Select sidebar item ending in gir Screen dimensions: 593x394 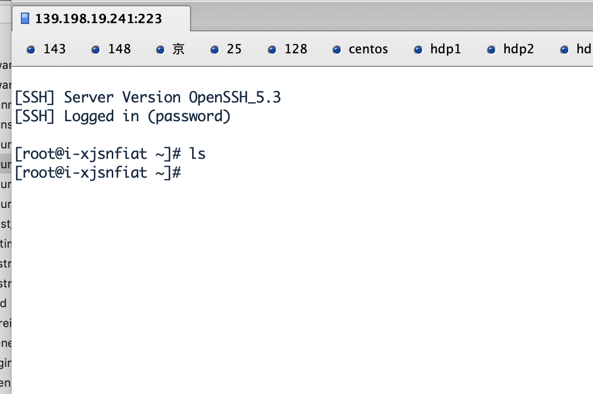click(x=6, y=363)
